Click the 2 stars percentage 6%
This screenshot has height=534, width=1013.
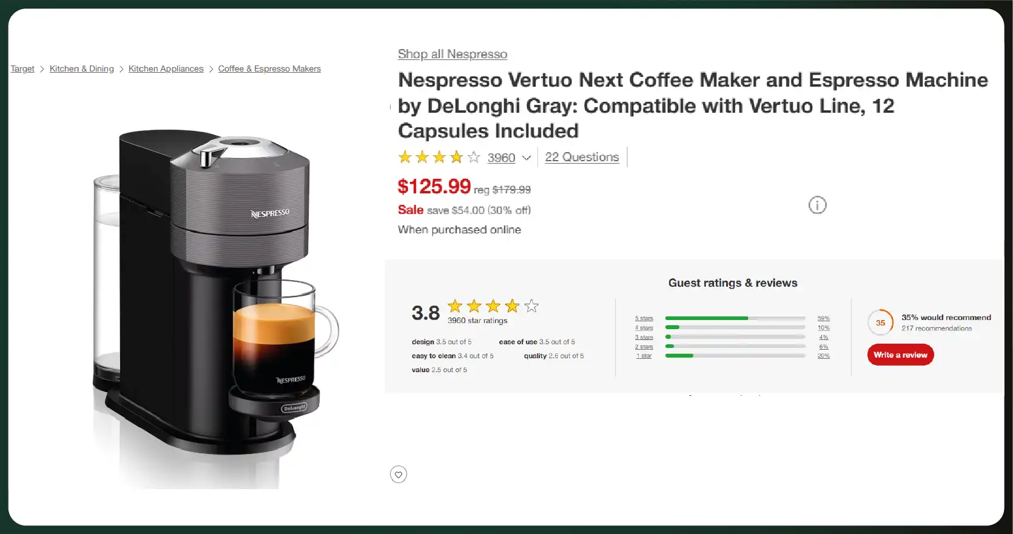823,347
